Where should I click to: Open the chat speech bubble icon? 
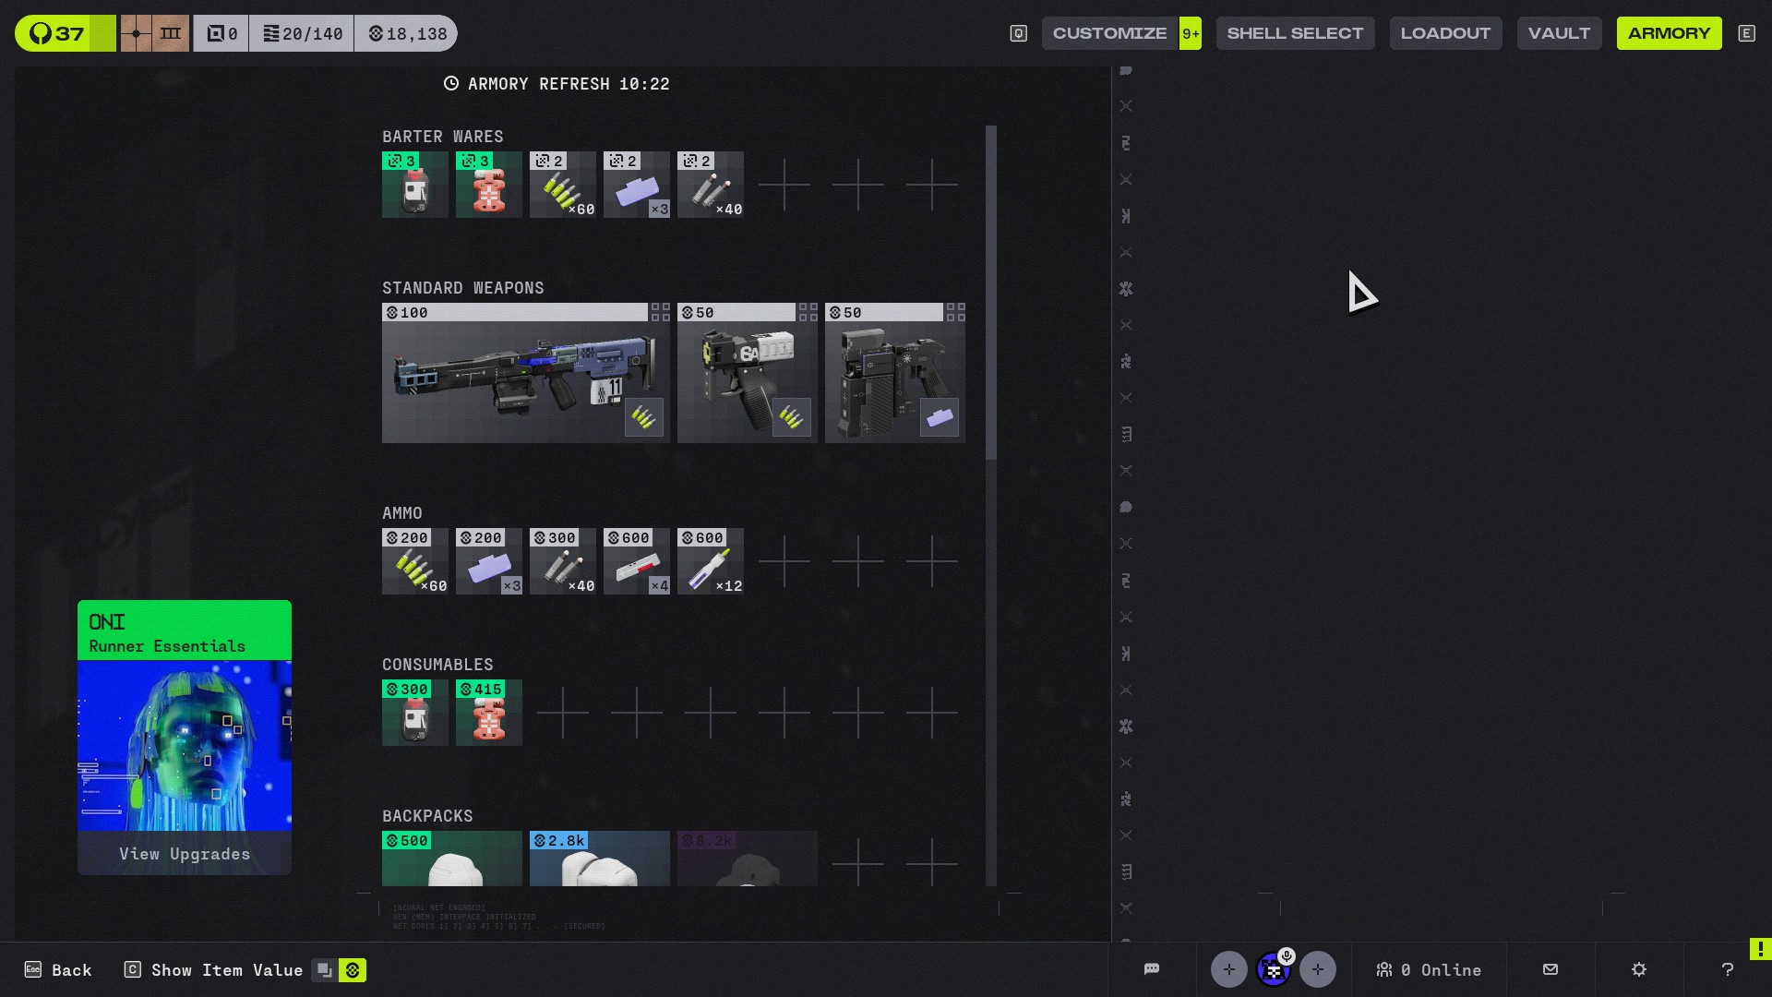click(1151, 969)
